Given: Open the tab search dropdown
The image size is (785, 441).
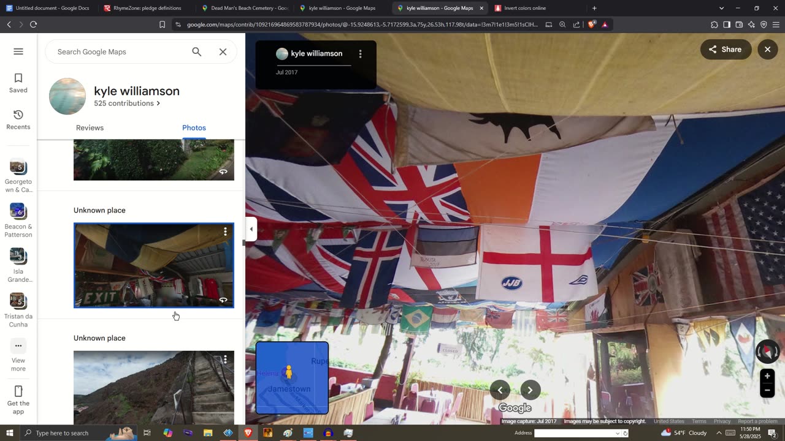Looking at the screenshot, I should coord(721,8).
